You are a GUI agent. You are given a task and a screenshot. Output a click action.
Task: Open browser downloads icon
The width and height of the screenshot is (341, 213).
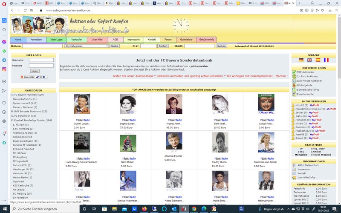(x=330, y=10)
